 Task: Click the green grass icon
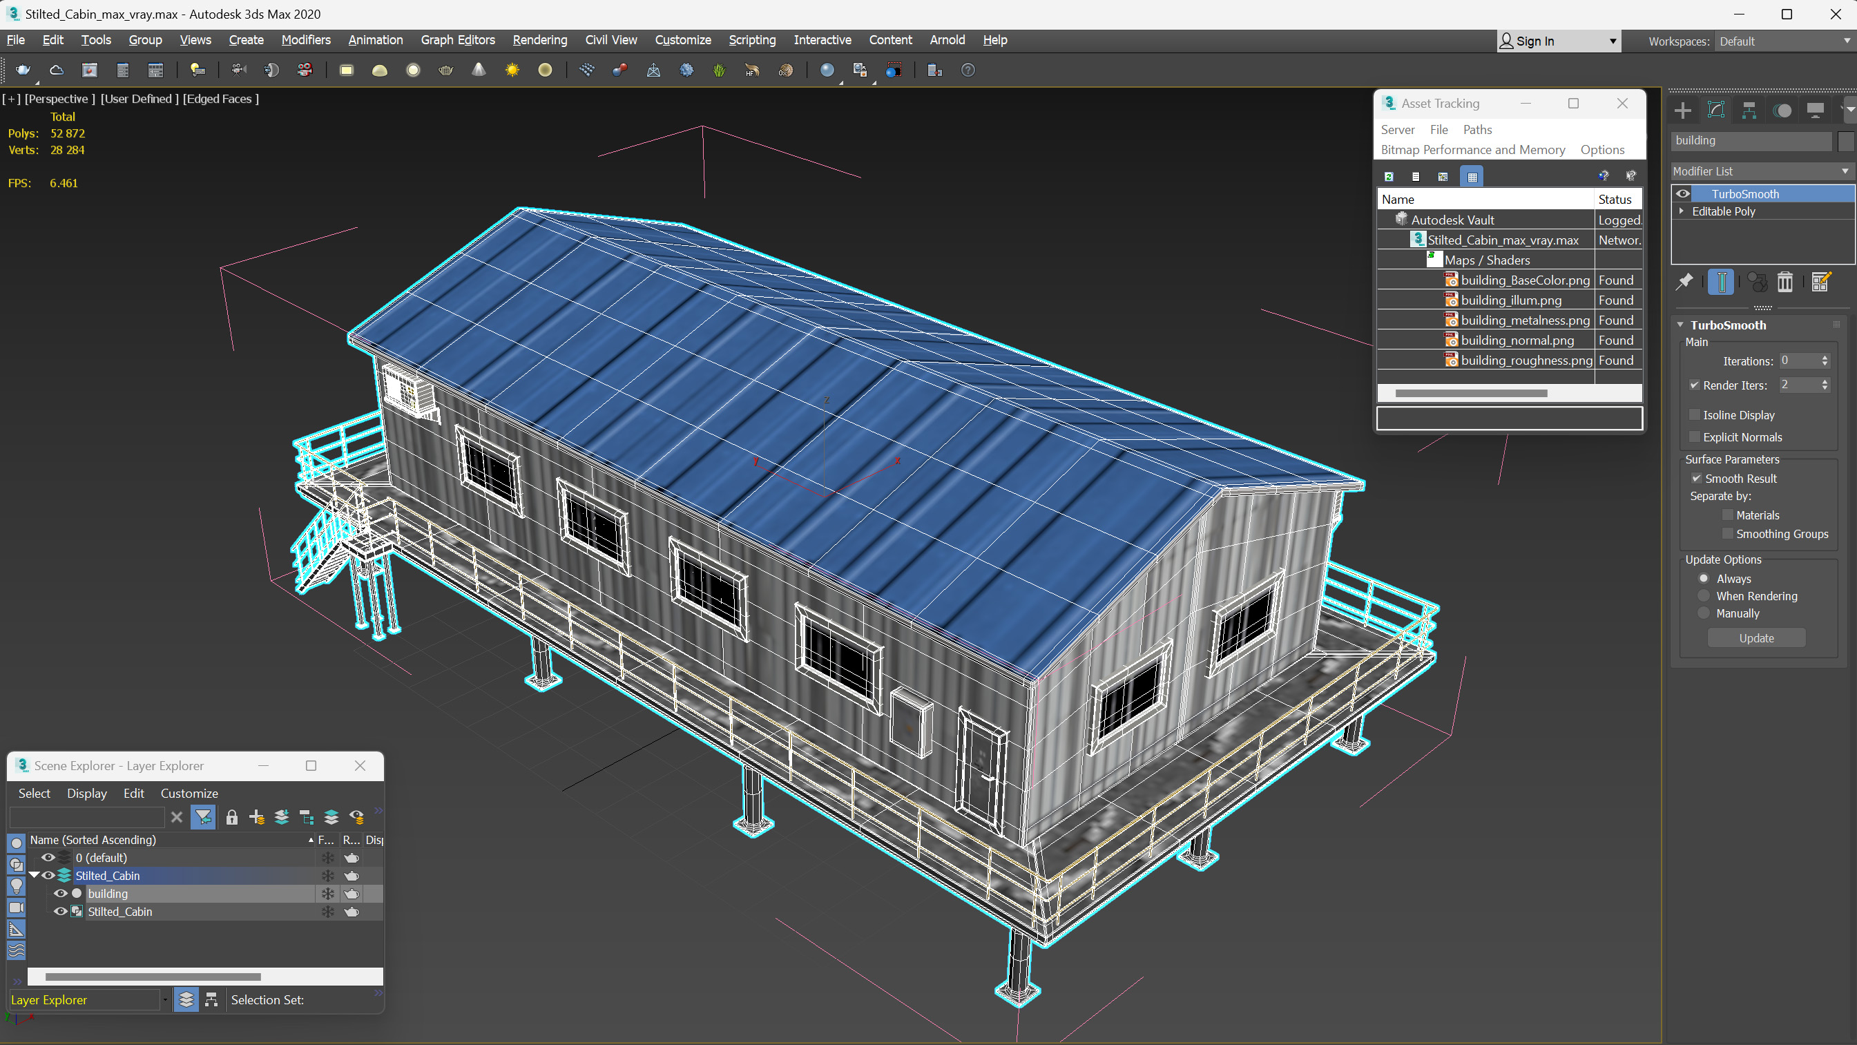click(x=719, y=70)
